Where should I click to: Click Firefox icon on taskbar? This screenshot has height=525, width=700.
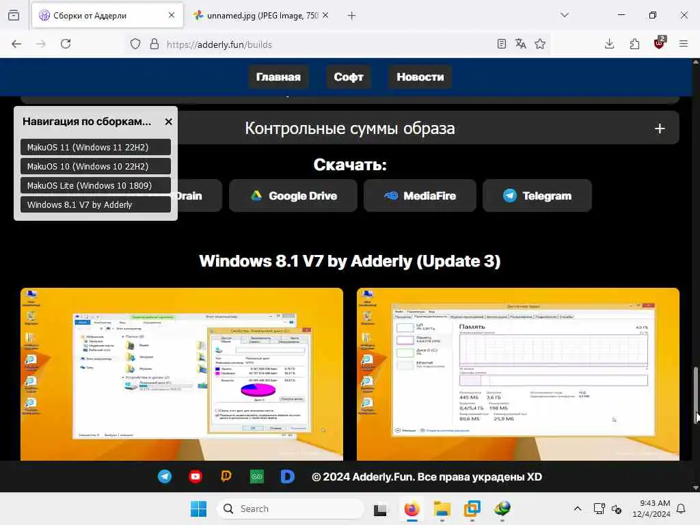[412, 509]
